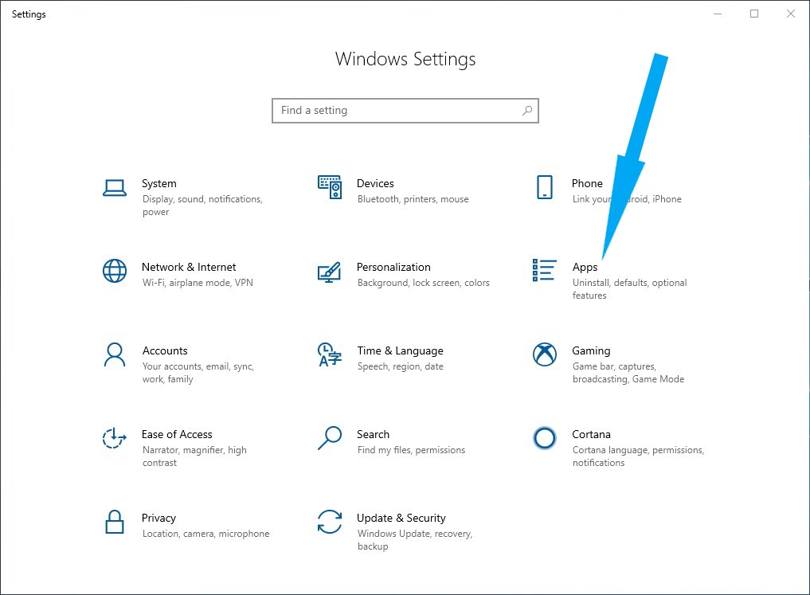Image resolution: width=810 pixels, height=595 pixels.
Task: Click 'Cortana language, permissions, notifications' text
Action: tap(638, 456)
